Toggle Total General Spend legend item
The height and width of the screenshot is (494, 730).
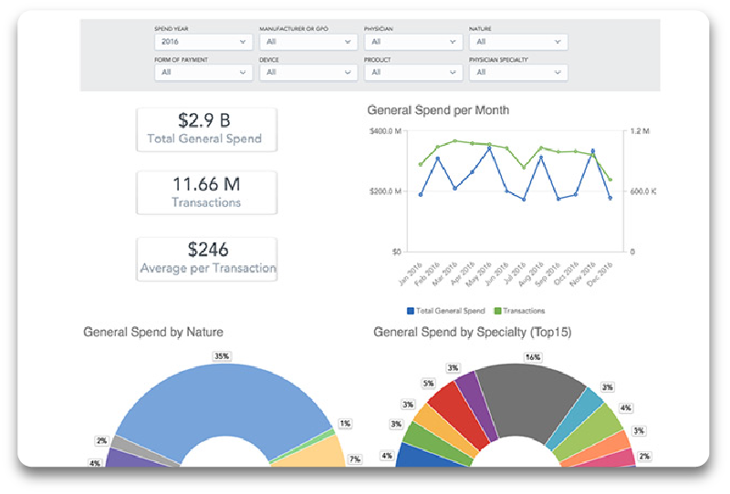446,311
